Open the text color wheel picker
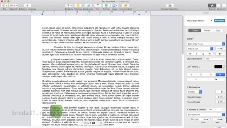227x128 pixels. coord(223,66)
